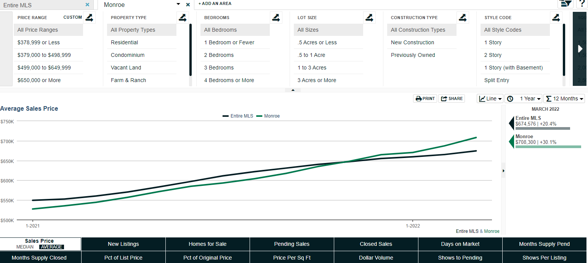The height and width of the screenshot is (263, 588).
Task: Toggle Entire MLS series in chart legend
Action: coord(238,116)
